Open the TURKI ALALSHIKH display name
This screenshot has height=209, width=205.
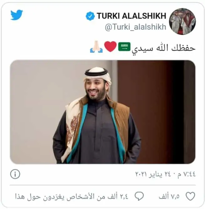pyautogui.click(x=131, y=16)
